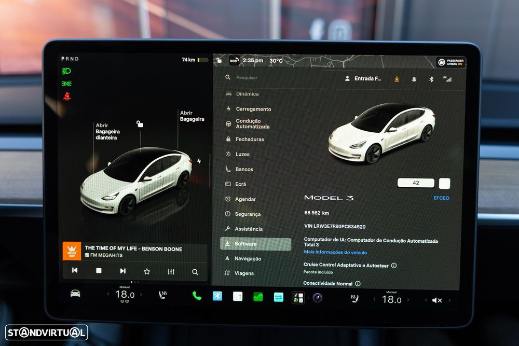Tap the white box labeled 42
Image resolution: width=519 pixels, height=346 pixels.
point(416,183)
